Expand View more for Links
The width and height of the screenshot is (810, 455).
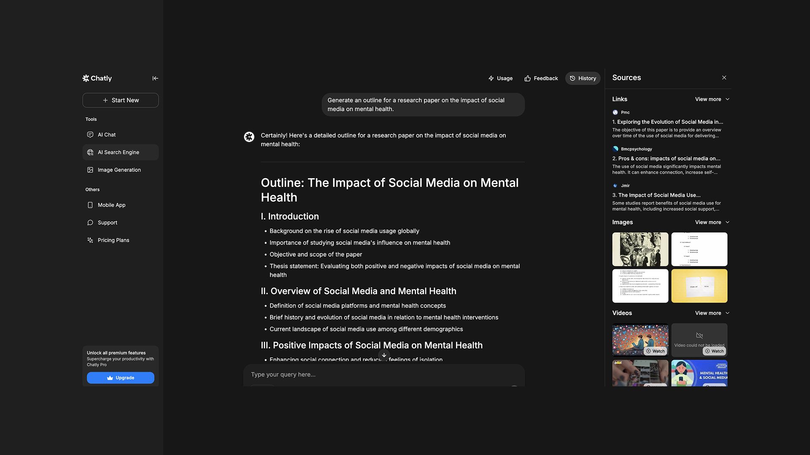(712, 99)
